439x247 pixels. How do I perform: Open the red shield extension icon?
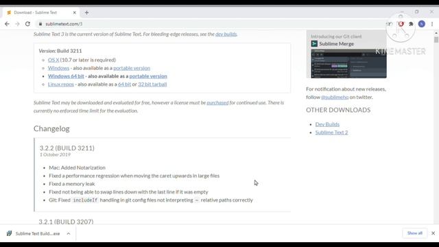click(x=401, y=24)
